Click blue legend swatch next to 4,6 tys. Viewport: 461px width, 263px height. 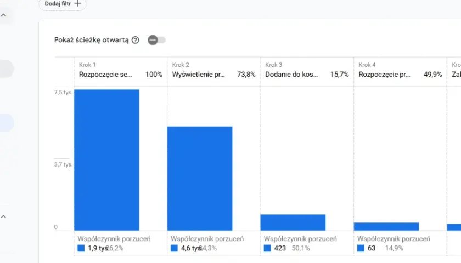click(x=174, y=248)
